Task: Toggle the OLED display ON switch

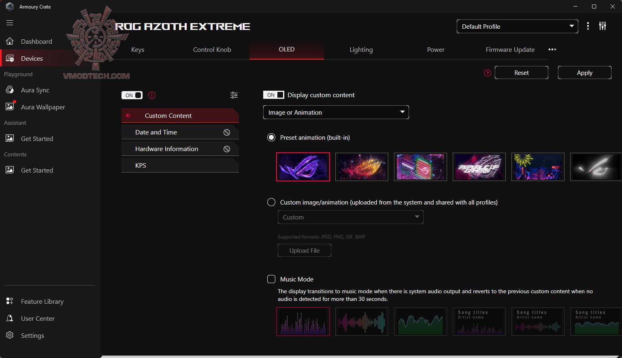Action: click(x=132, y=95)
